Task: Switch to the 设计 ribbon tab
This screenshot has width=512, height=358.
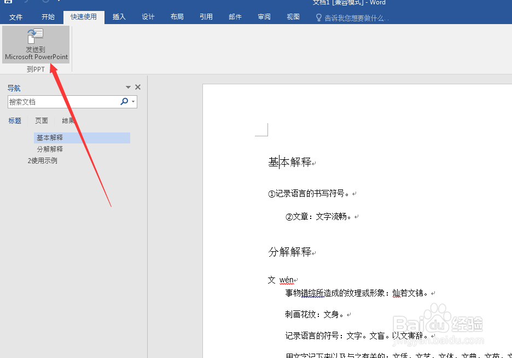Action: click(x=148, y=17)
